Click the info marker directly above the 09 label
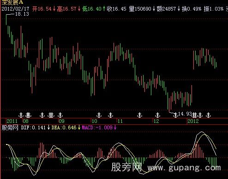Screen dimensions: 228x179 60,115
